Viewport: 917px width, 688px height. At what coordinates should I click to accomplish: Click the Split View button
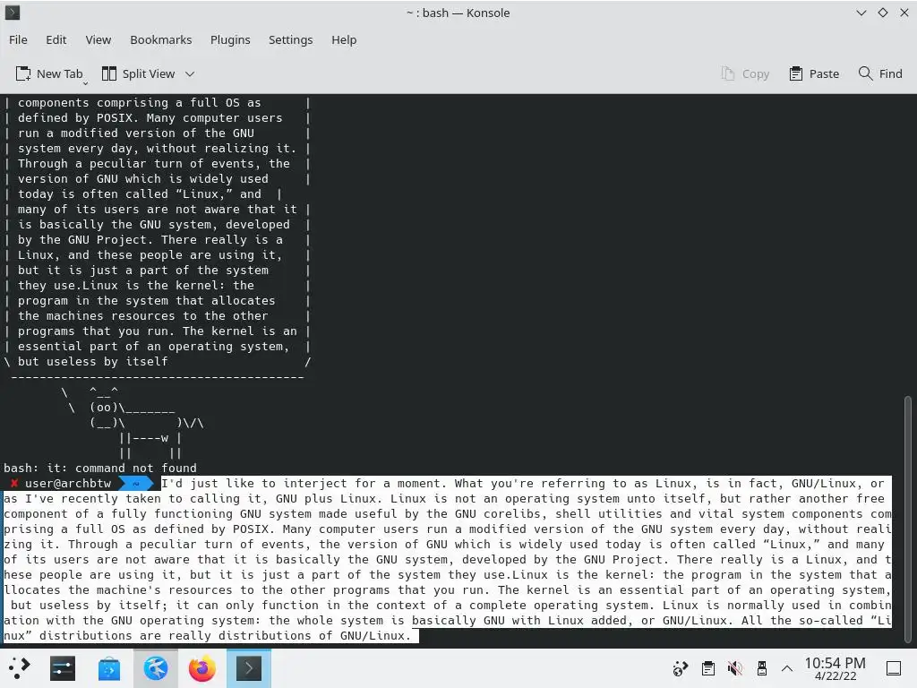pyautogui.click(x=139, y=73)
